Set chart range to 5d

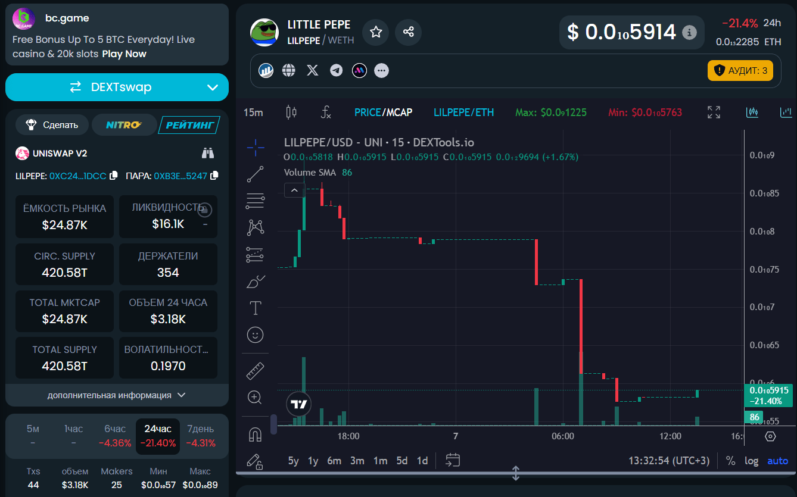[403, 461]
